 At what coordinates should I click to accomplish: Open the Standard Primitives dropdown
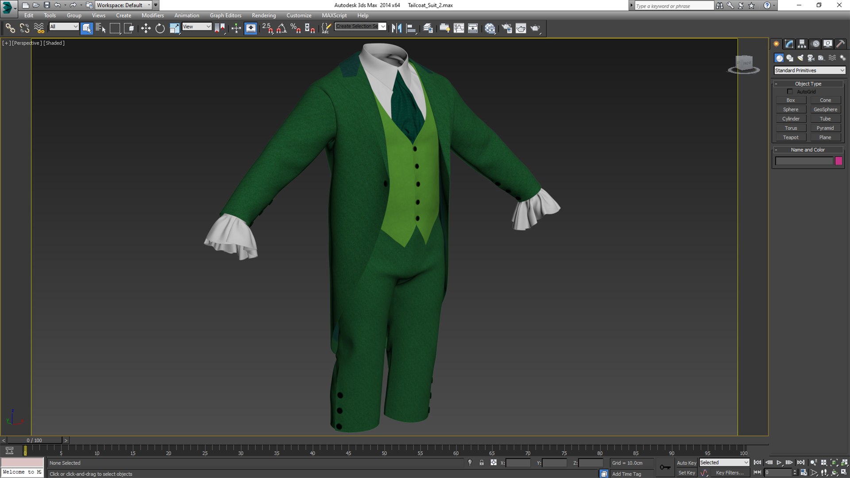click(x=810, y=70)
